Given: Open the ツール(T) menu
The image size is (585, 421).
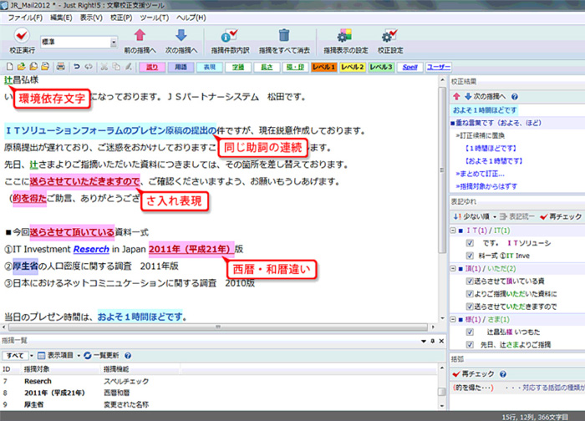Looking at the screenshot, I should [x=154, y=18].
